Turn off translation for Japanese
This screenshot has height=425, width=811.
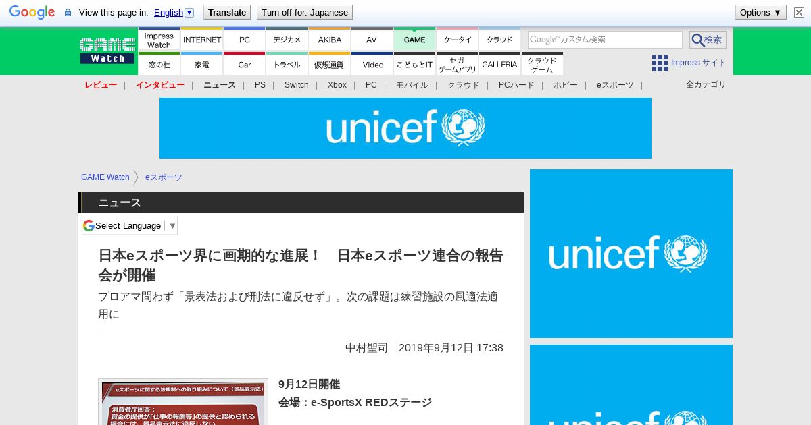(304, 12)
